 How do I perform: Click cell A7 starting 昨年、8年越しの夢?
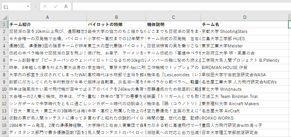47,68
